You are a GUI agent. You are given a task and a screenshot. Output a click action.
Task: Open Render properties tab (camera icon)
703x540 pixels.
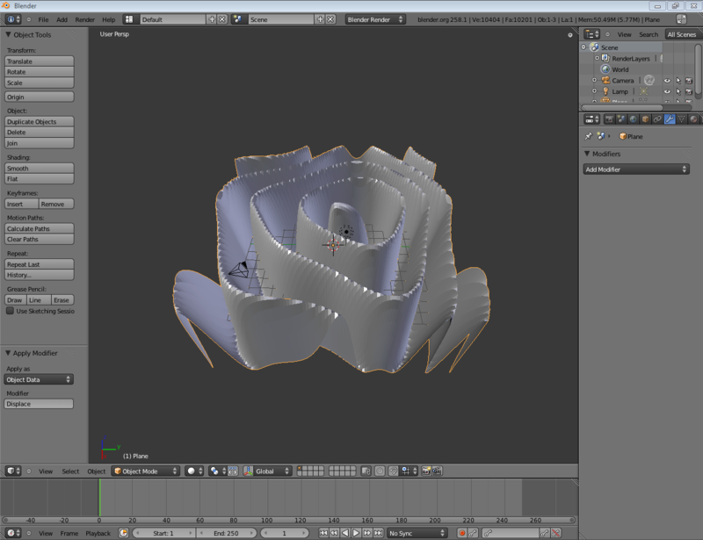pyautogui.click(x=608, y=119)
